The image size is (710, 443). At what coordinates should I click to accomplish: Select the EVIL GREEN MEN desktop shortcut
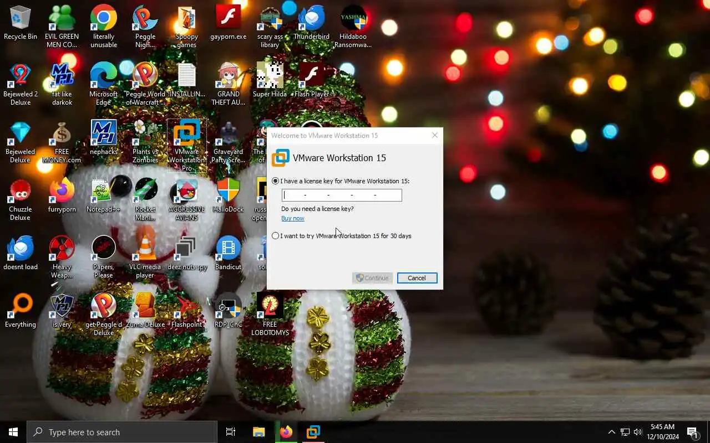(62, 27)
